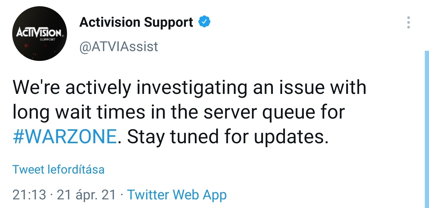Select the tweet text starting "We're actively investigating"

(189, 113)
